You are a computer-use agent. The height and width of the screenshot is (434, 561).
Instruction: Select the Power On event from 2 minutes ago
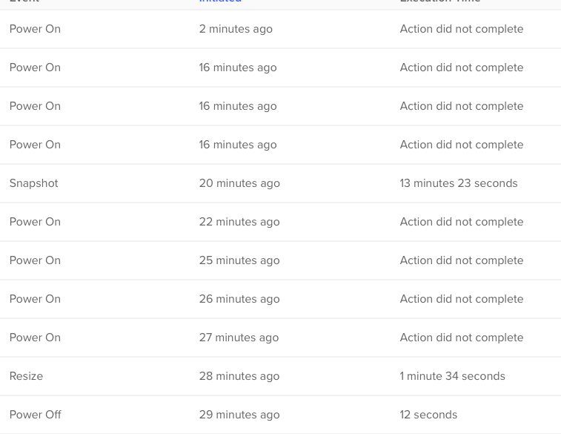coord(35,29)
